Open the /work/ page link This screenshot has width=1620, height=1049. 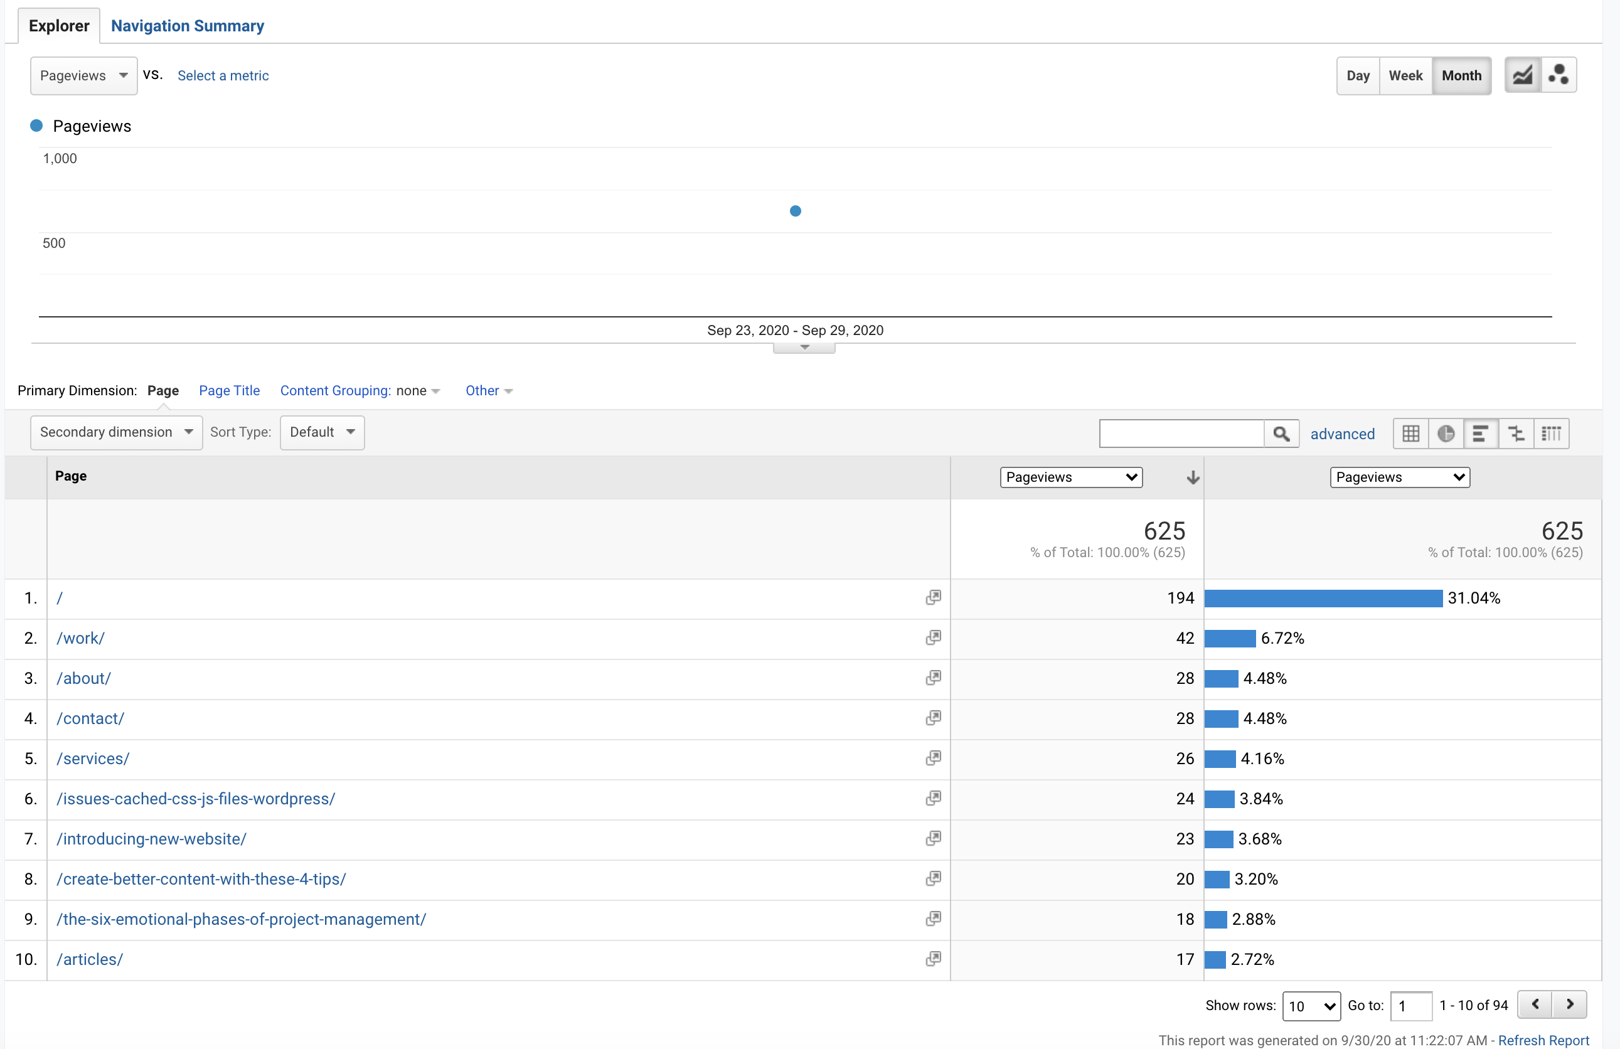point(80,638)
